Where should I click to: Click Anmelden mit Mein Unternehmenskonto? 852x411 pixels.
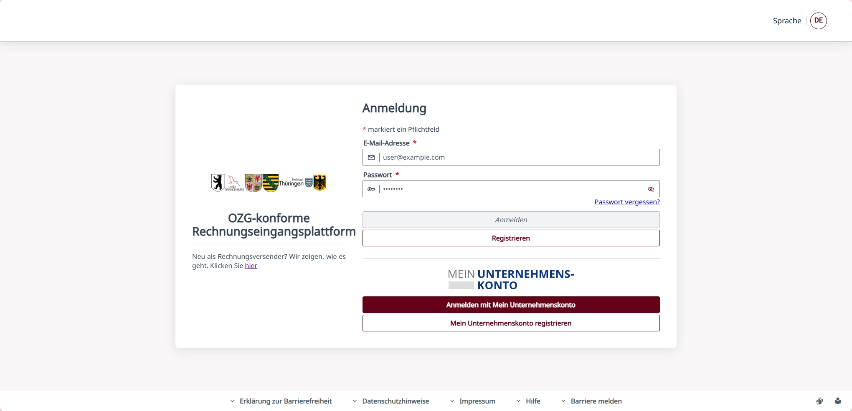pyautogui.click(x=511, y=305)
